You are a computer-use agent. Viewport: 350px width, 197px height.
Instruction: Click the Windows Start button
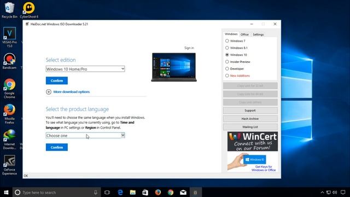pyautogui.click(x=6, y=192)
